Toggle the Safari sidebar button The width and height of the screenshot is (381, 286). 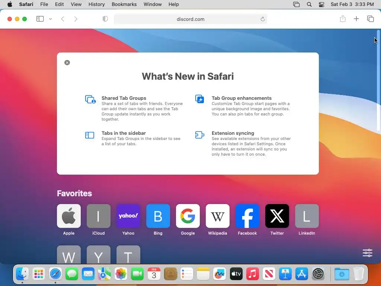[40, 19]
